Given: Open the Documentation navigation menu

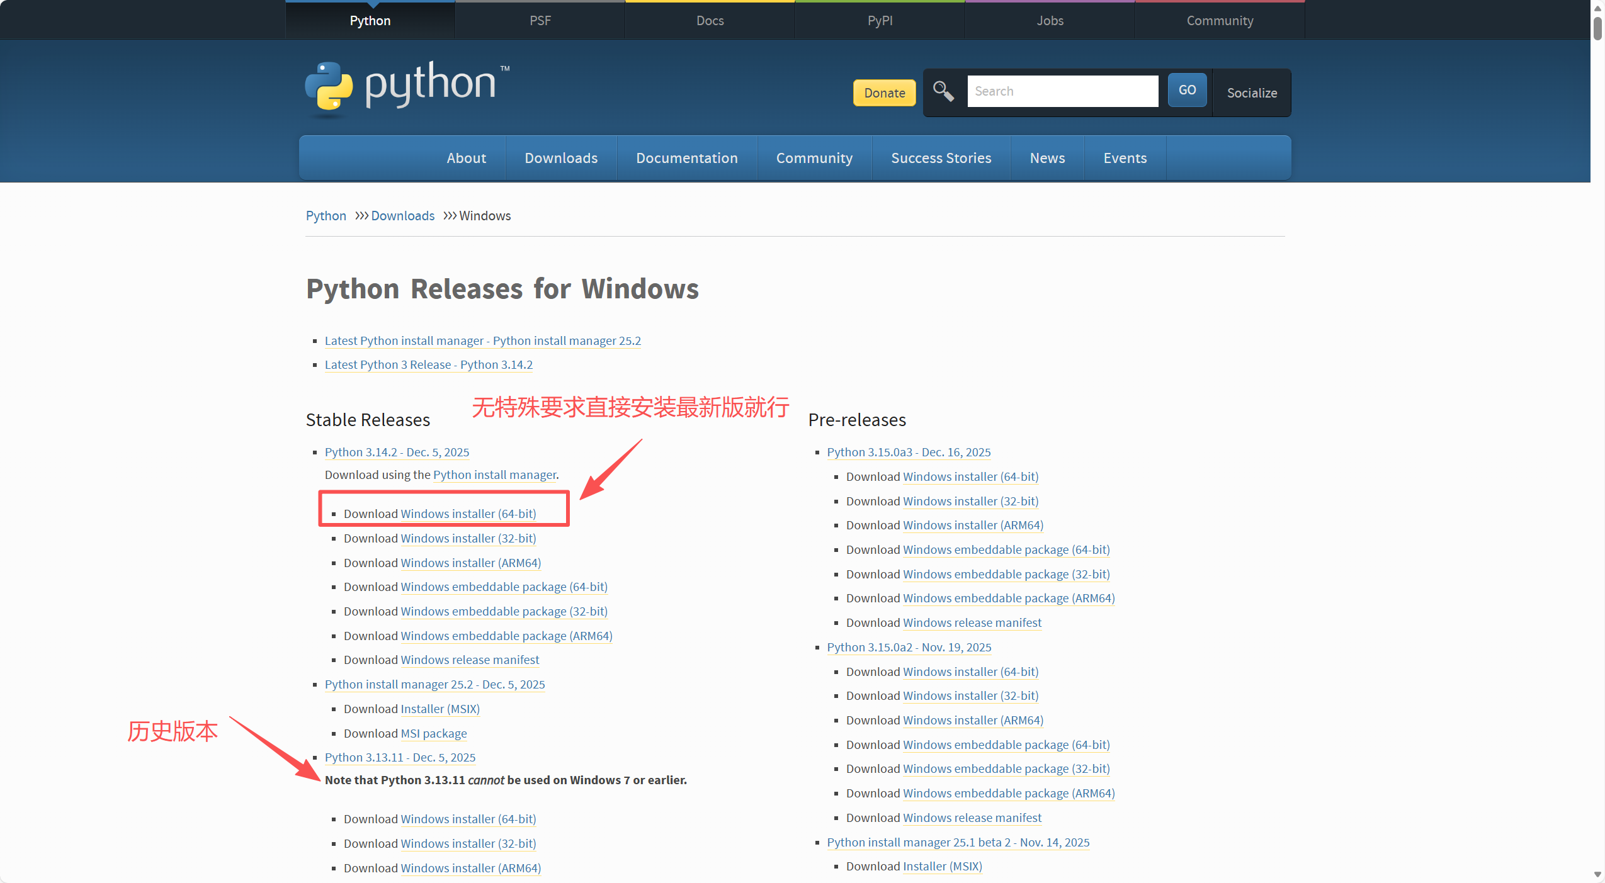Looking at the screenshot, I should pyautogui.click(x=686, y=158).
